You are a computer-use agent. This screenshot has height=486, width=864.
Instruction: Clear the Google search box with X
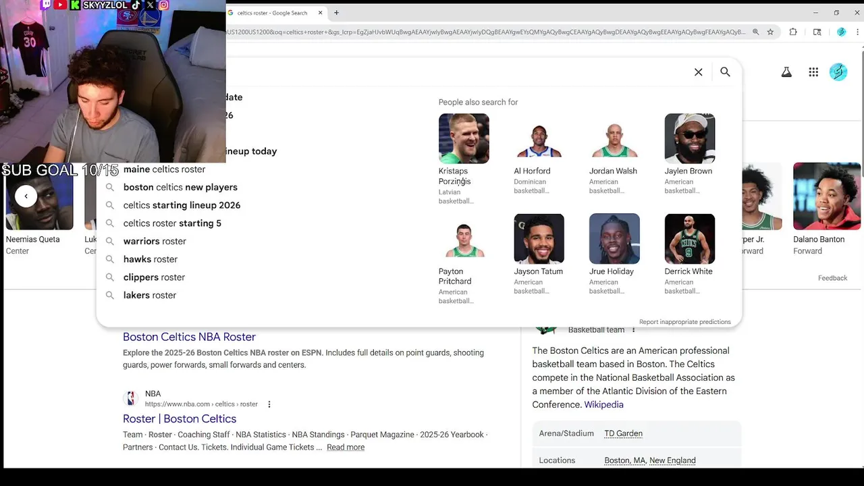(x=699, y=72)
